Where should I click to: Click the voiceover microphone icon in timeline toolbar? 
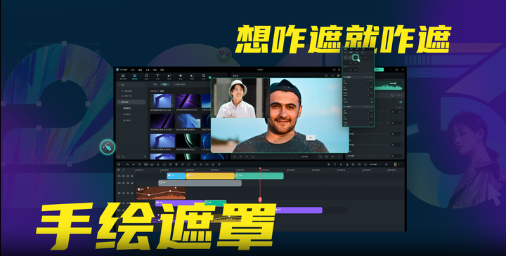(x=341, y=164)
